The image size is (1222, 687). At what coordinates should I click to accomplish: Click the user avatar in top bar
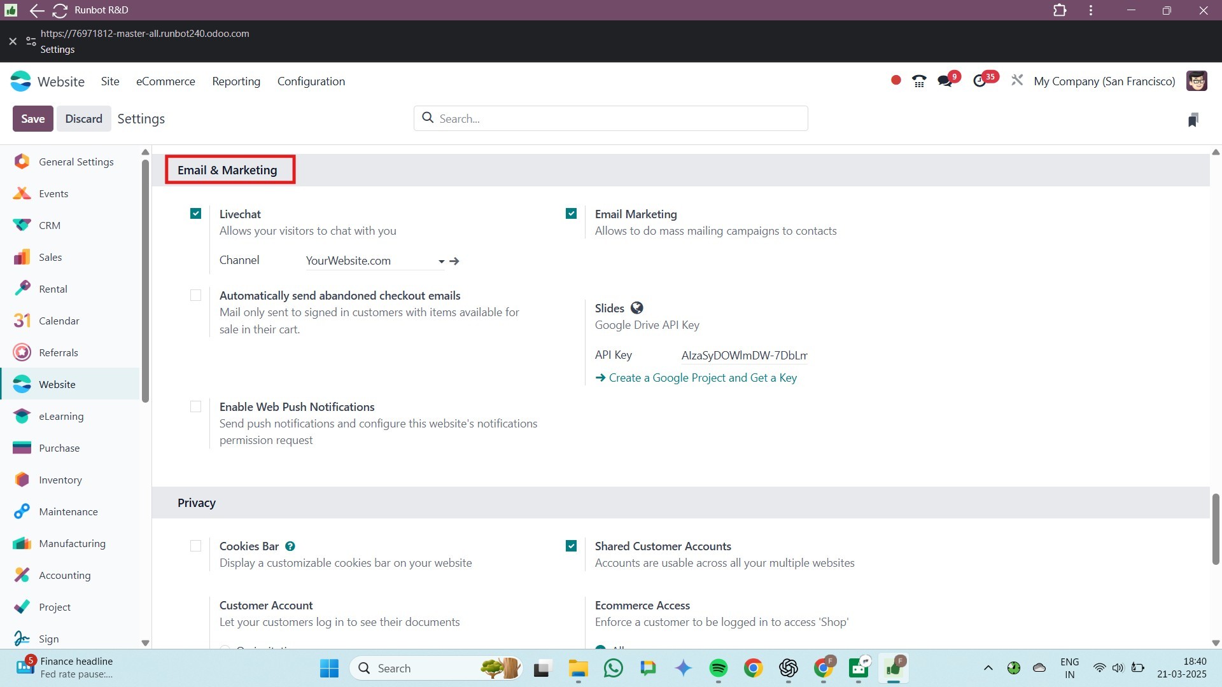(x=1197, y=81)
